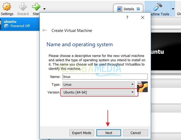
Task: Go back using the dialog back arrow
Action: tap(45, 30)
